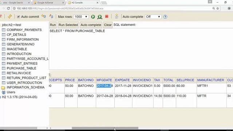
Task: Click the Command history icon
Action: [x=116, y=16]
